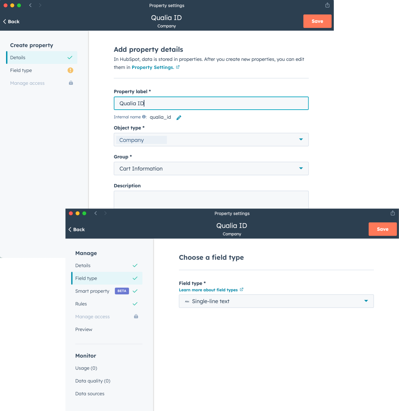
Task: Click the lock icon in the Create property sidebar
Action: [71, 83]
